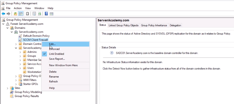Image resolution: width=234 pixels, height=104 pixels.
Task: Select the Admins OU label
Action: tap(32, 52)
